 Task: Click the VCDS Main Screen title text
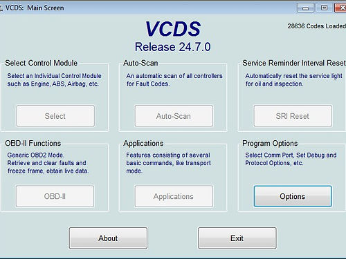(x=35, y=8)
